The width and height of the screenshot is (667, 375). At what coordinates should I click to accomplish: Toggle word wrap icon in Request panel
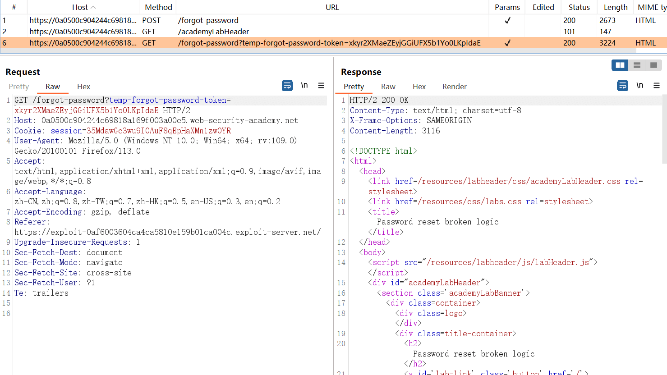coord(287,86)
